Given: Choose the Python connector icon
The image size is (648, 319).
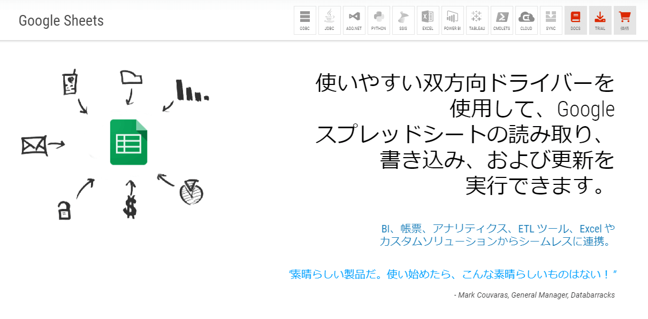Looking at the screenshot, I should pyautogui.click(x=379, y=20).
